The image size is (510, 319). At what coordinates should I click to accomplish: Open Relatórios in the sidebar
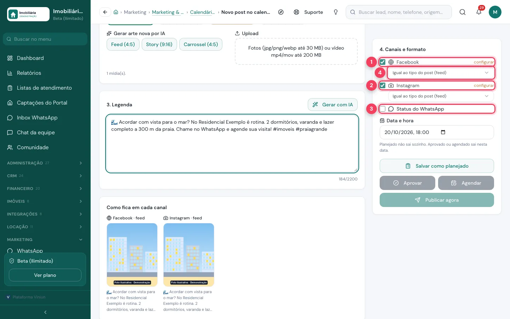[45, 73]
